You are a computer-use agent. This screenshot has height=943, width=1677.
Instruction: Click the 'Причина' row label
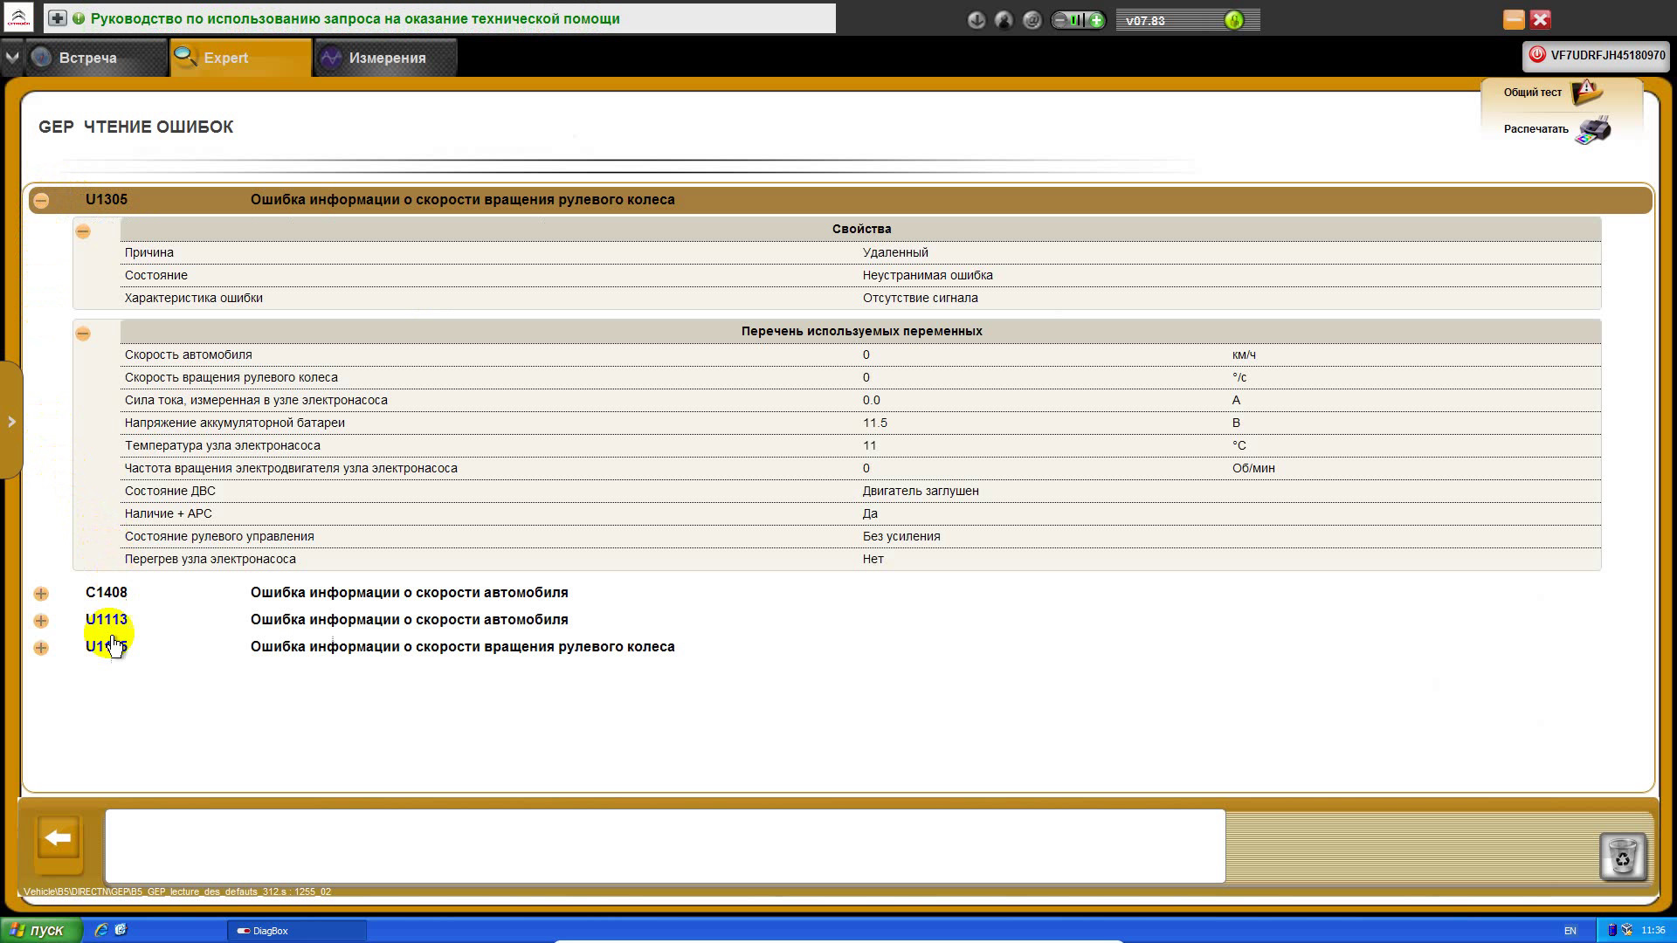click(x=149, y=252)
